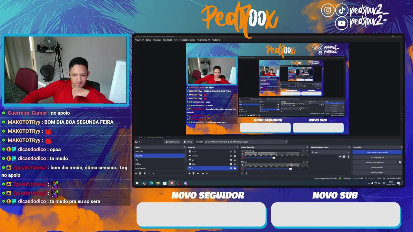Open scene filters icon in Cenas toolbar

tap(145, 173)
